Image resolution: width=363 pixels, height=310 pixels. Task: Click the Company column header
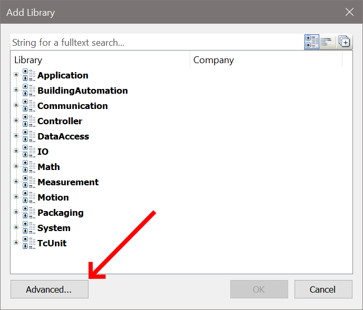(x=266, y=60)
